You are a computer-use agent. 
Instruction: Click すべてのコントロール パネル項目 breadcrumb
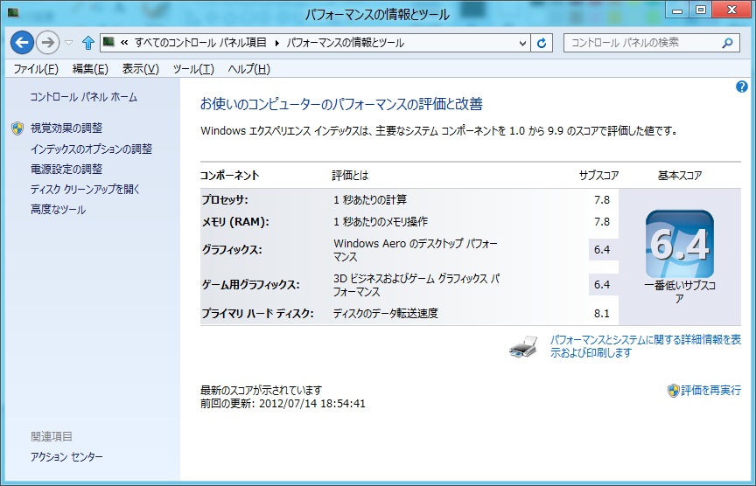(x=200, y=43)
